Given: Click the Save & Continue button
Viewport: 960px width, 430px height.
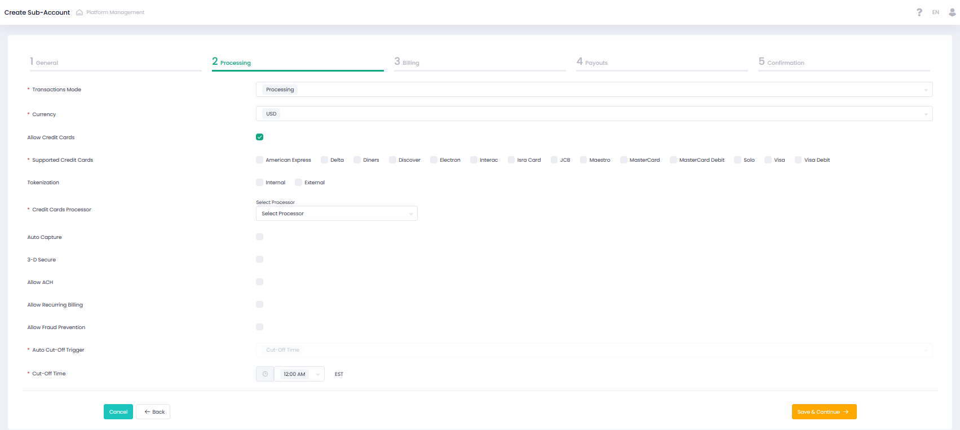Looking at the screenshot, I should pos(824,412).
